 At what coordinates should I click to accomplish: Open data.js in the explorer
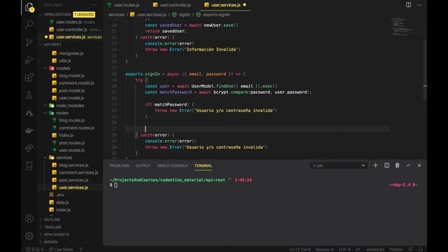click(x=62, y=202)
